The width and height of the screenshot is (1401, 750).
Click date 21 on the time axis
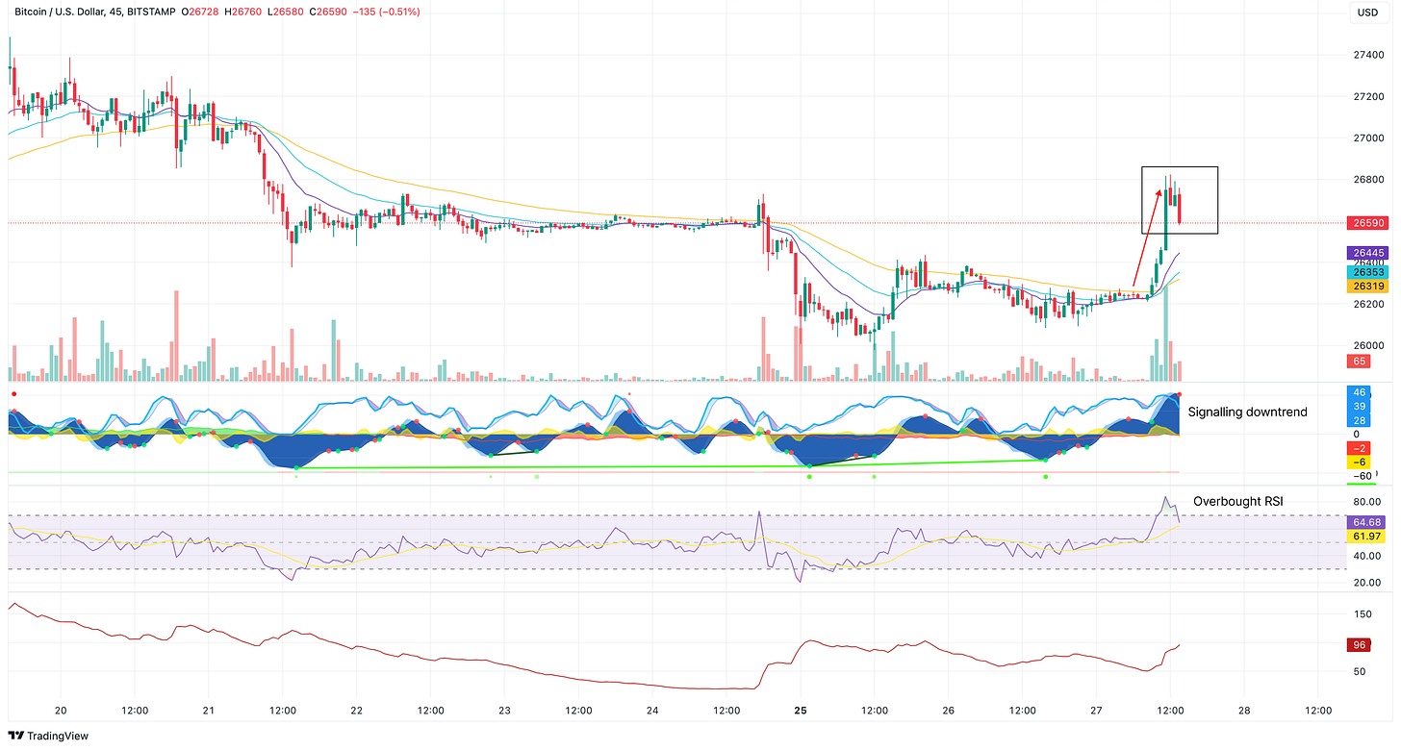tap(209, 711)
